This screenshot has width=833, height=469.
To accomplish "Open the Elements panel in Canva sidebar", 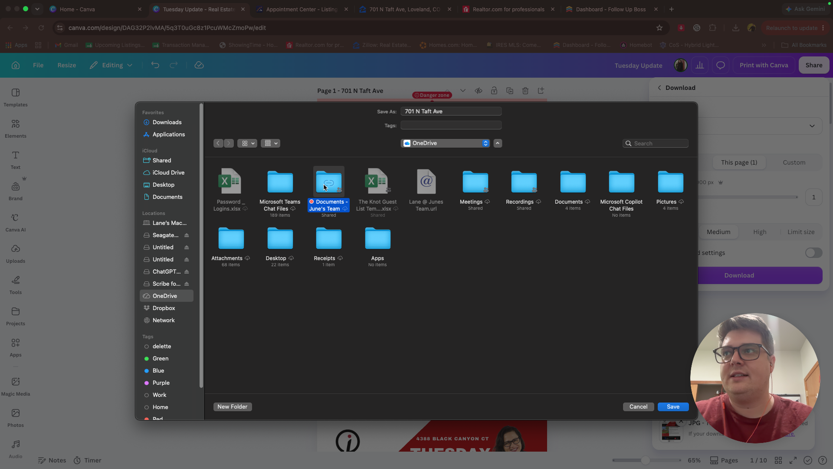I will point(16,129).
